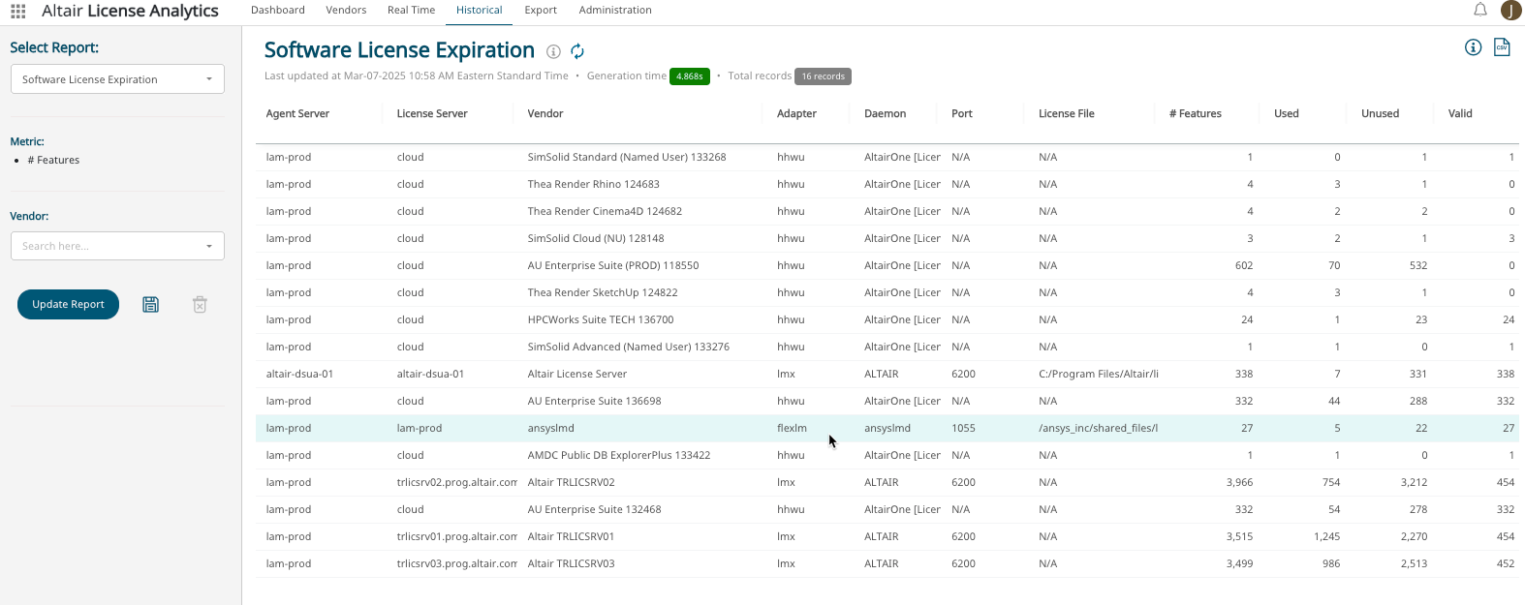Open the top-right report information icon
Screen dimensions: 1525x605
[x=1473, y=47]
